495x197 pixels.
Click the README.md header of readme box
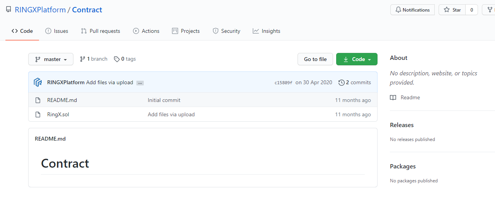click(x=50, y=138)
